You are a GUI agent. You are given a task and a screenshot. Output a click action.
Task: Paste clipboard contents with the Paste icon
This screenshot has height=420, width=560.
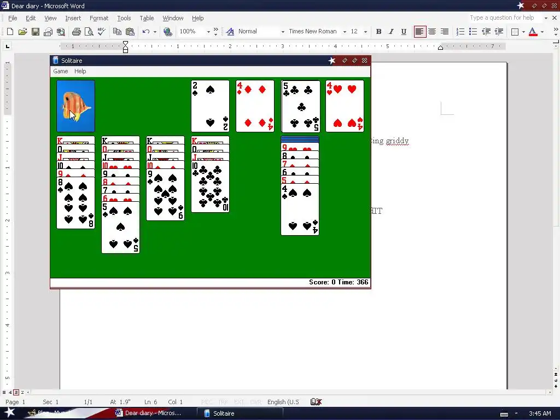pos(130,31)
